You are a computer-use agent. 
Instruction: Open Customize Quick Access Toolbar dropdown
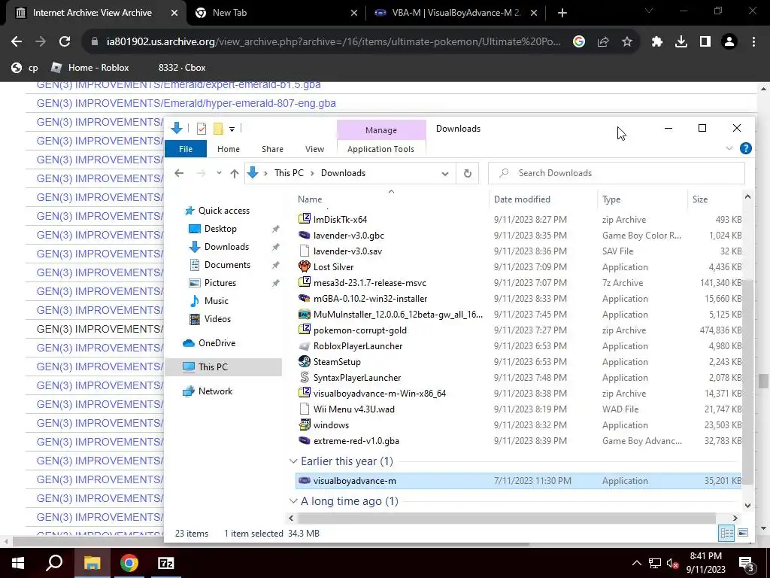(232, 129)
